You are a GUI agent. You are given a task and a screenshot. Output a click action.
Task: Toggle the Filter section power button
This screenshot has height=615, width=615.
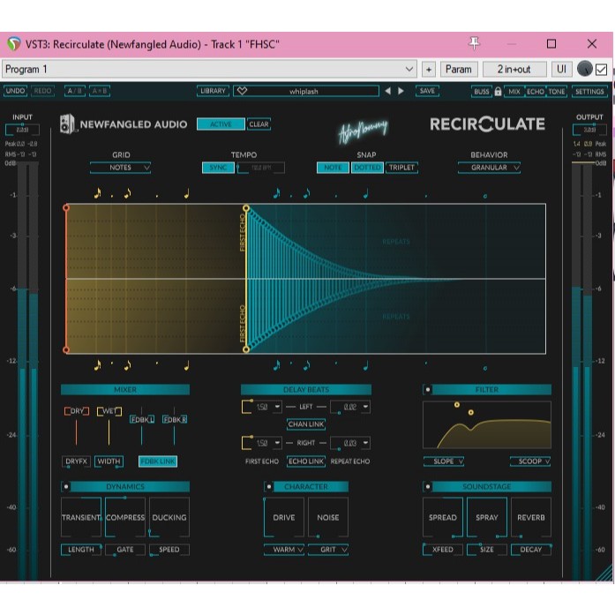pyautogui.click(x=428, y=389)
